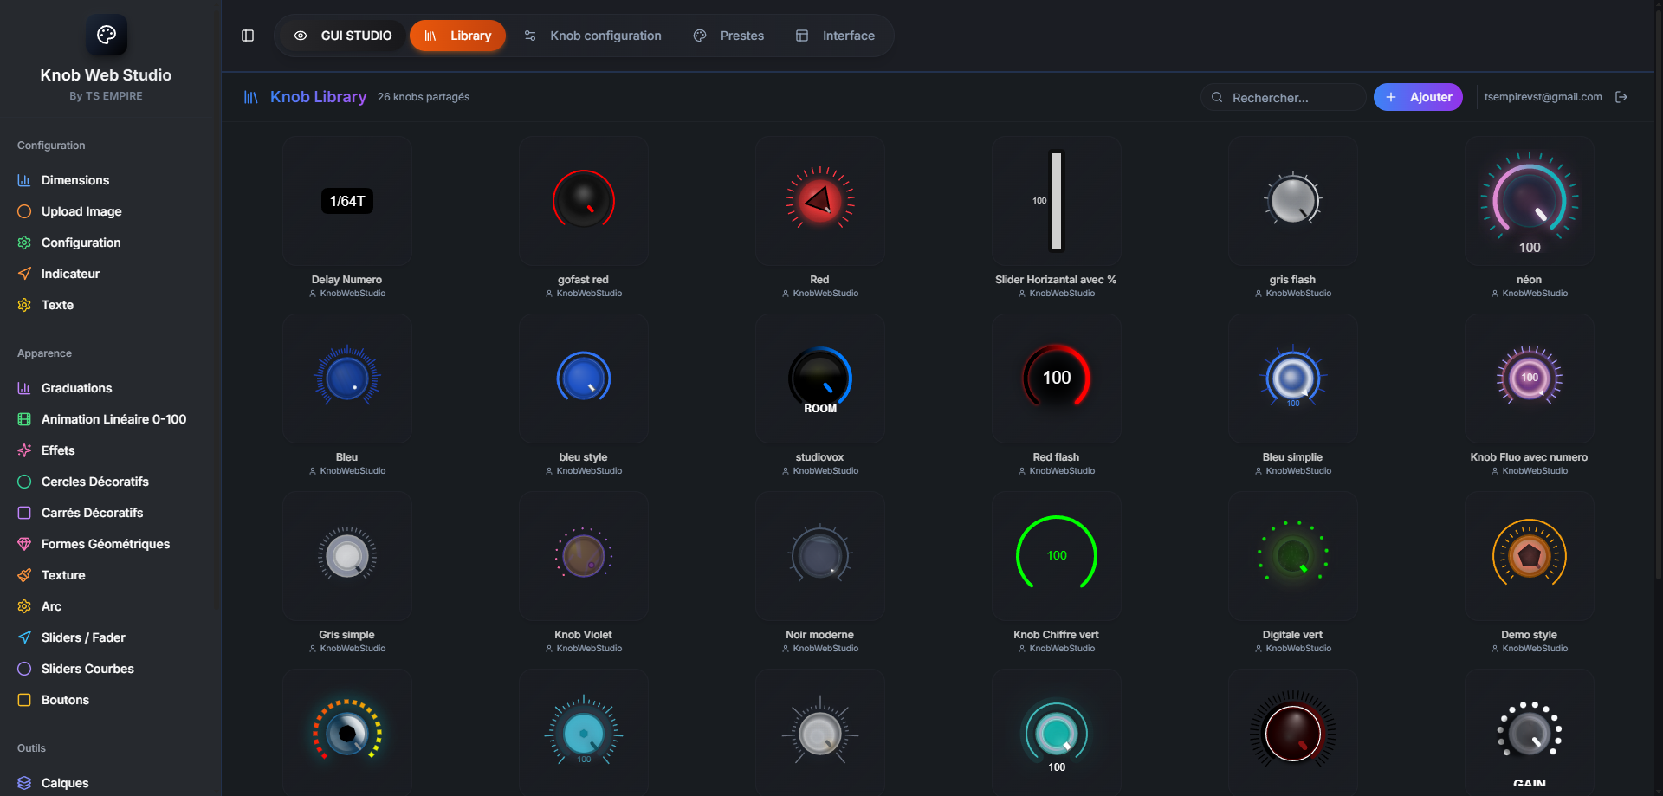Toggle the sidebar collapse icon

[x=248, y=36]
